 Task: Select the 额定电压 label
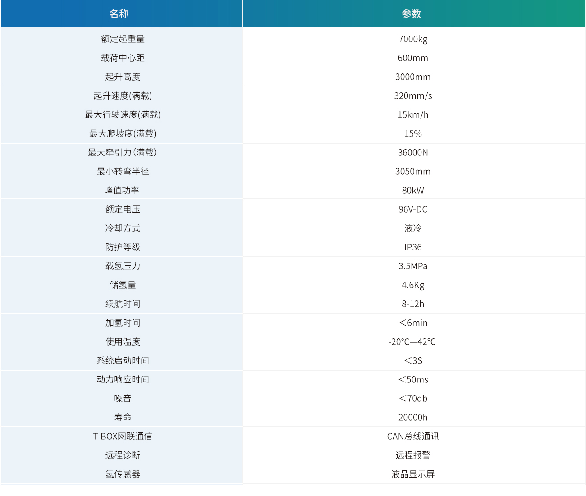tap(123, 209)
